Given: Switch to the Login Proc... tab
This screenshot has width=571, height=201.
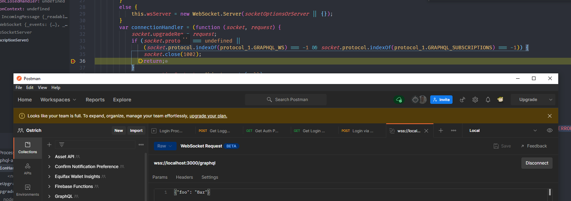Looking at the screenshot, I should [x=172, y=131].
